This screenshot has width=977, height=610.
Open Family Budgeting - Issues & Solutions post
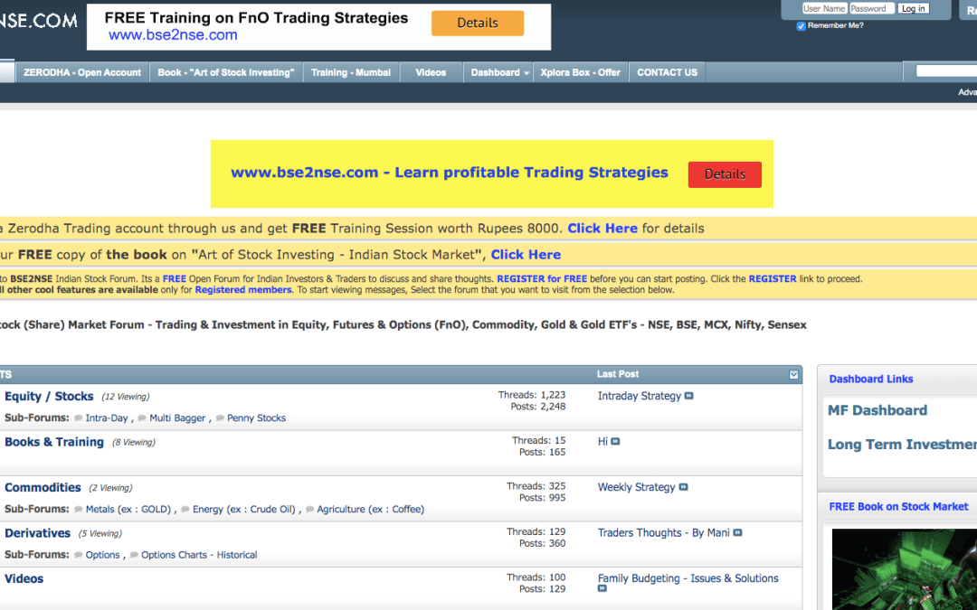point(688,578)
